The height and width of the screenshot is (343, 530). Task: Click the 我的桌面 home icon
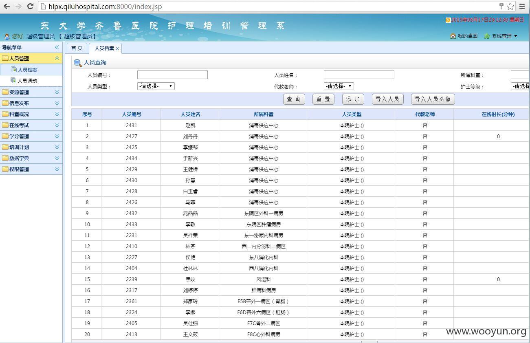[453, 36]
